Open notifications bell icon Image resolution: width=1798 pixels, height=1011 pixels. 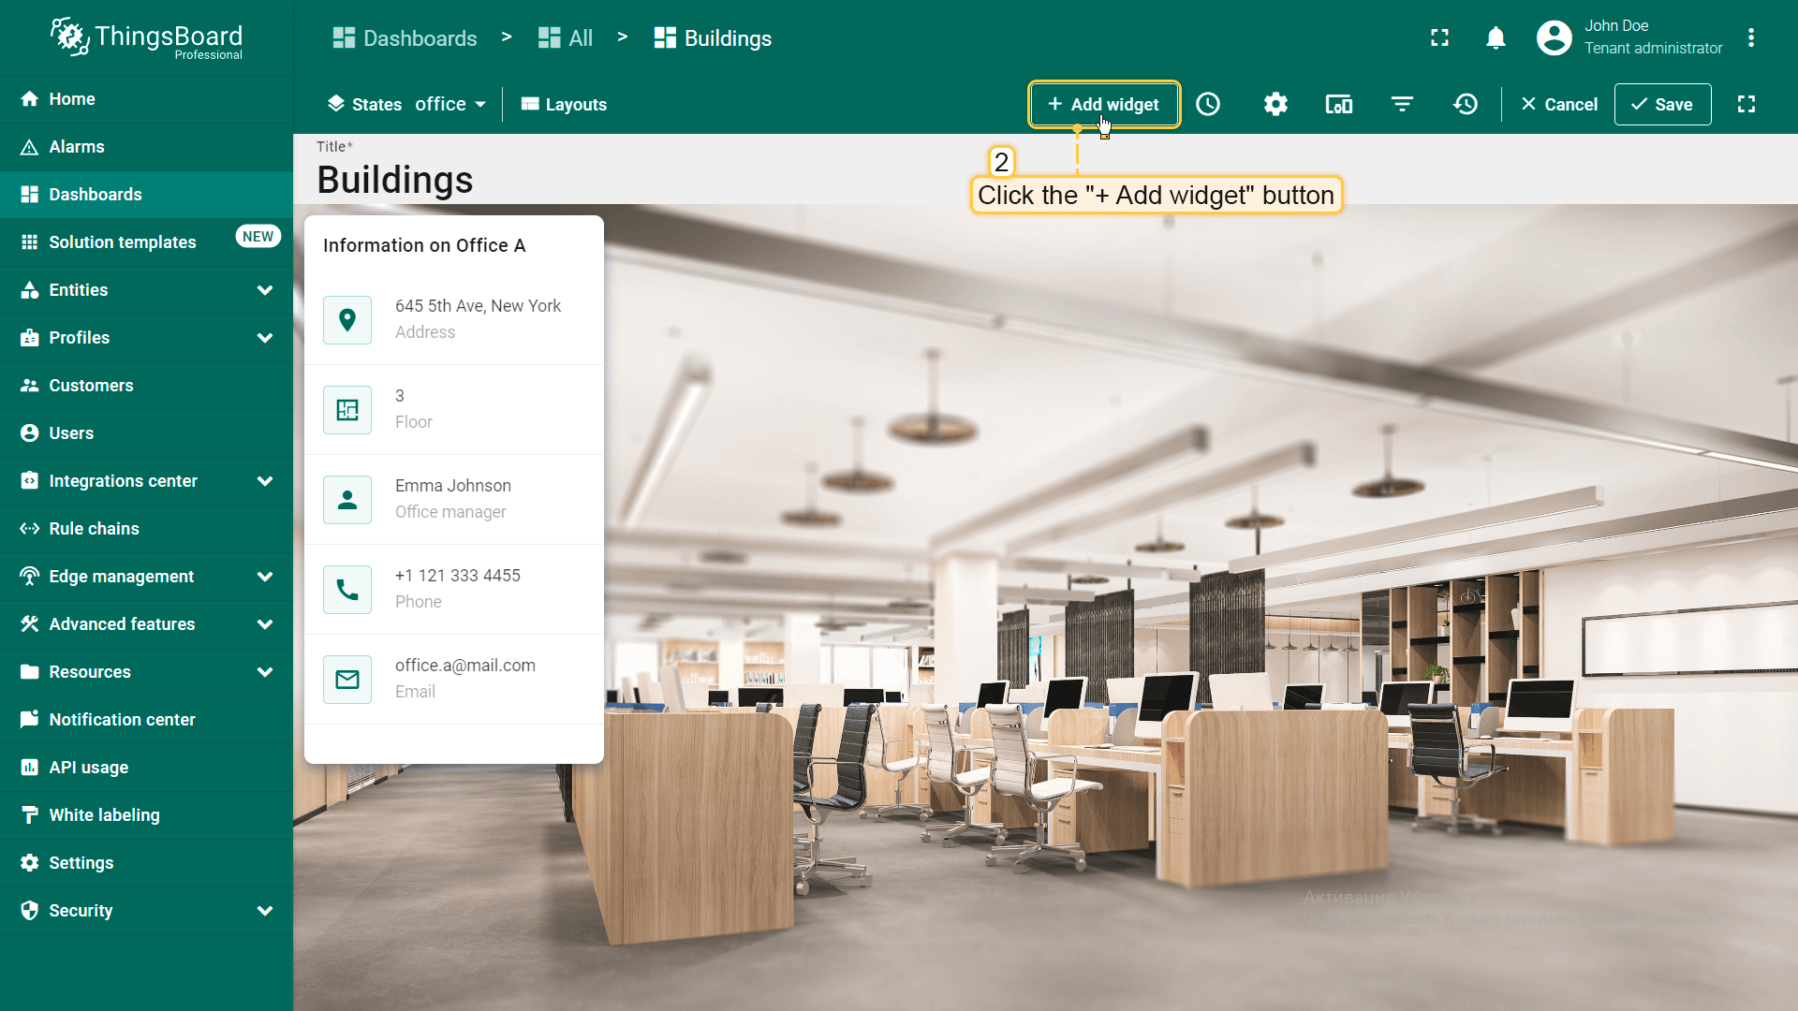tap(1496, 37)
